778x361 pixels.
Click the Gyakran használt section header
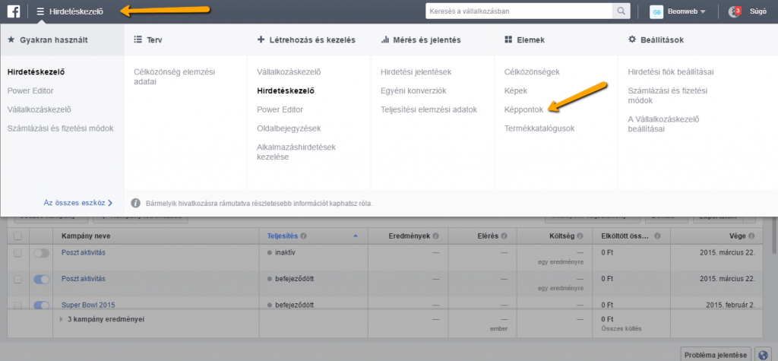click(62, 40)
